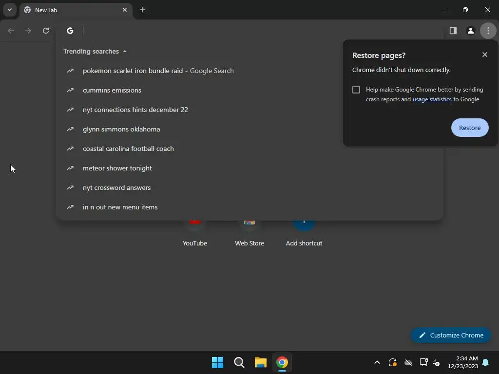499x374 pixels.
Task: Click Customize Chrome button
Action: [x=451, y=335]
